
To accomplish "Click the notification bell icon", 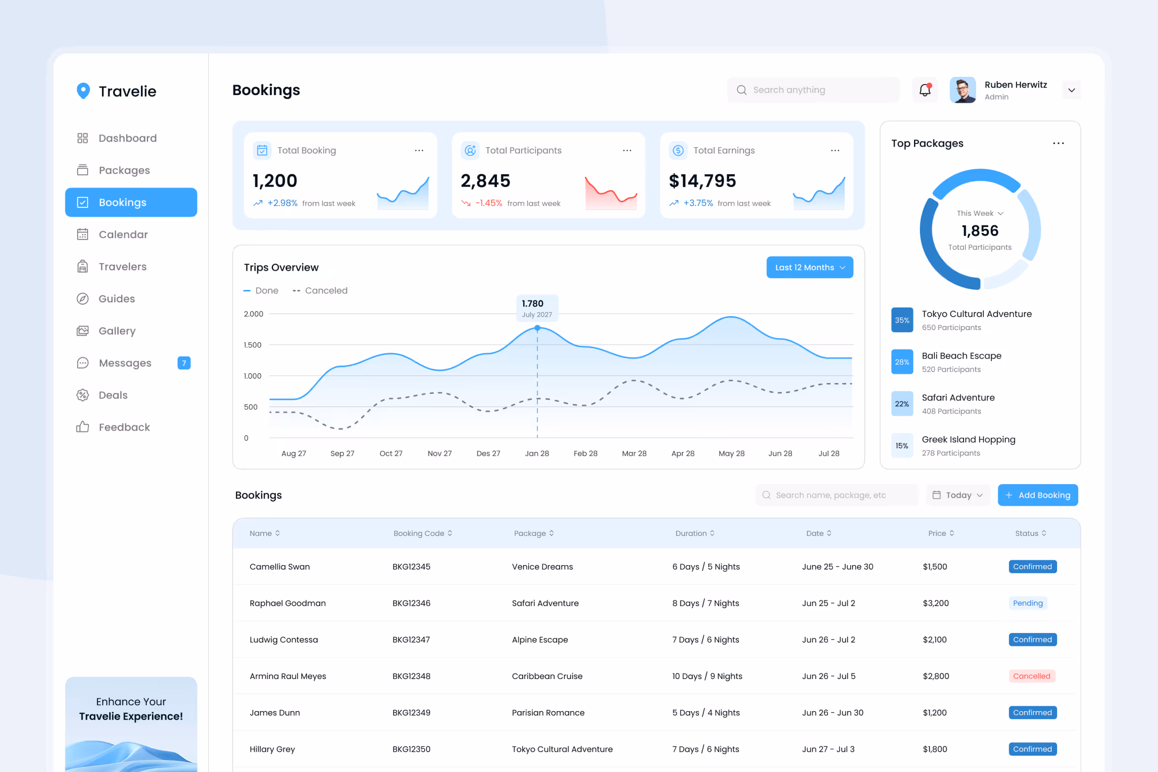I will 924,90.
